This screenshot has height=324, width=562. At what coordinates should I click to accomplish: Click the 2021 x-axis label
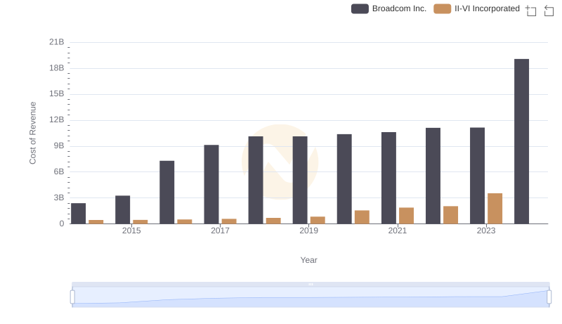(x=398, y=231)
